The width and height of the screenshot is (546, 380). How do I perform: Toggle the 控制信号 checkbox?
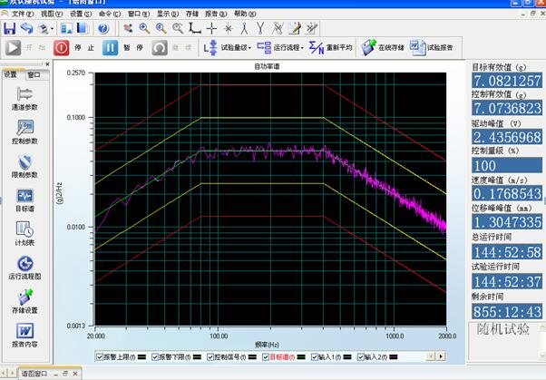coord(210,357)
